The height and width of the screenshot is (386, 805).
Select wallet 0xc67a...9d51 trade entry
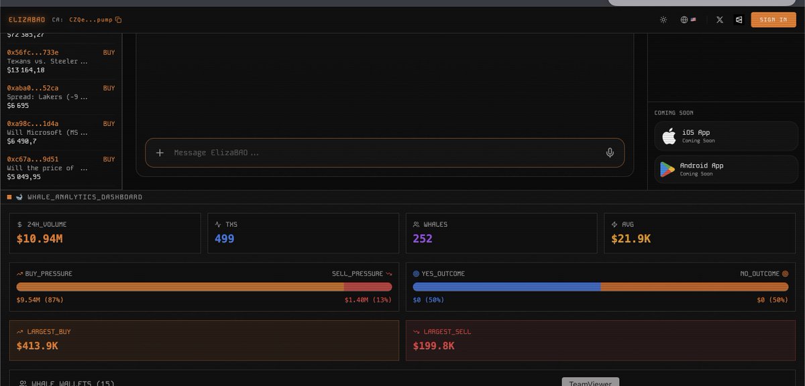(61, 168)
